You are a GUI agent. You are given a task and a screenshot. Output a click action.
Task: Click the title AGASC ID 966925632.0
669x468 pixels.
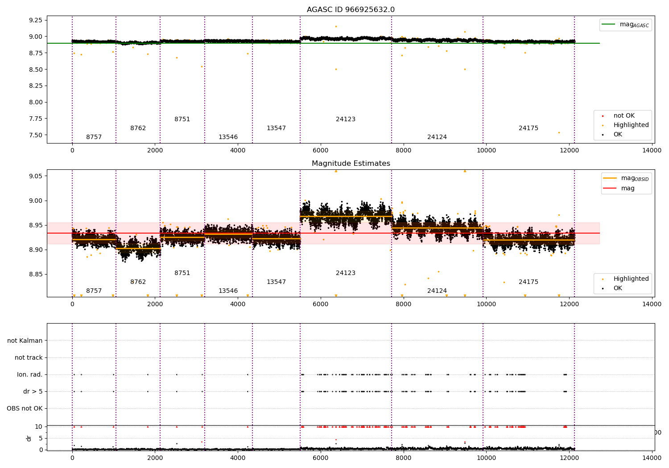pos(351,10)
